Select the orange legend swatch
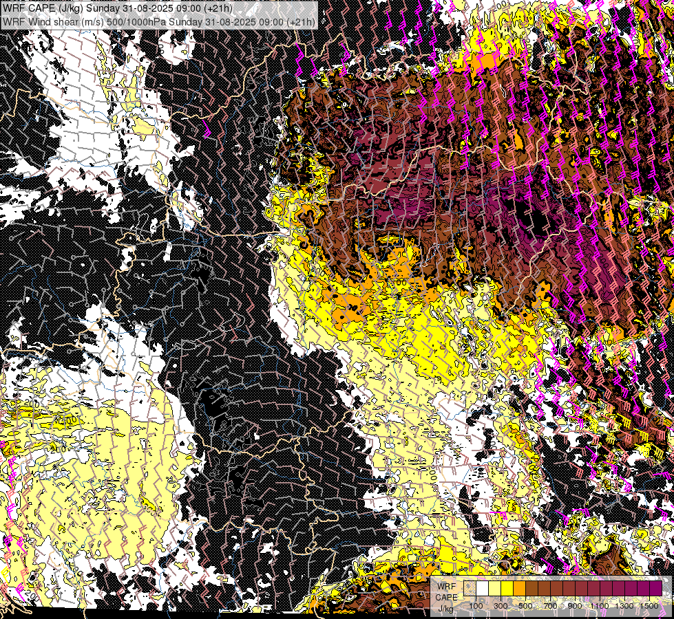 pos(519,588)
